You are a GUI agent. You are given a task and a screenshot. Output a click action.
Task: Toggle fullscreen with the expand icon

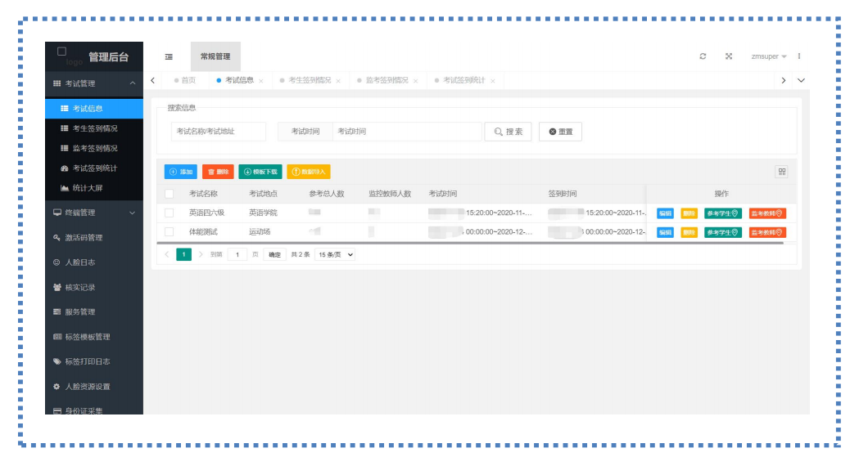[x=728, y=56]
